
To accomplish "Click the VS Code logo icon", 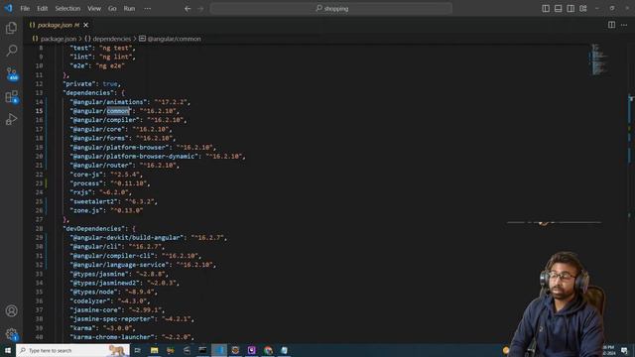I will tap(9, 8).
